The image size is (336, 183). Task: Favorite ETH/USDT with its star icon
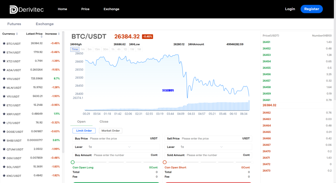[x=4, y=52]
